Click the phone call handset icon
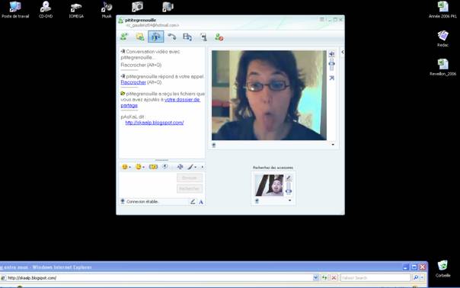The image size is (460, 288). (x=171, y=37)
